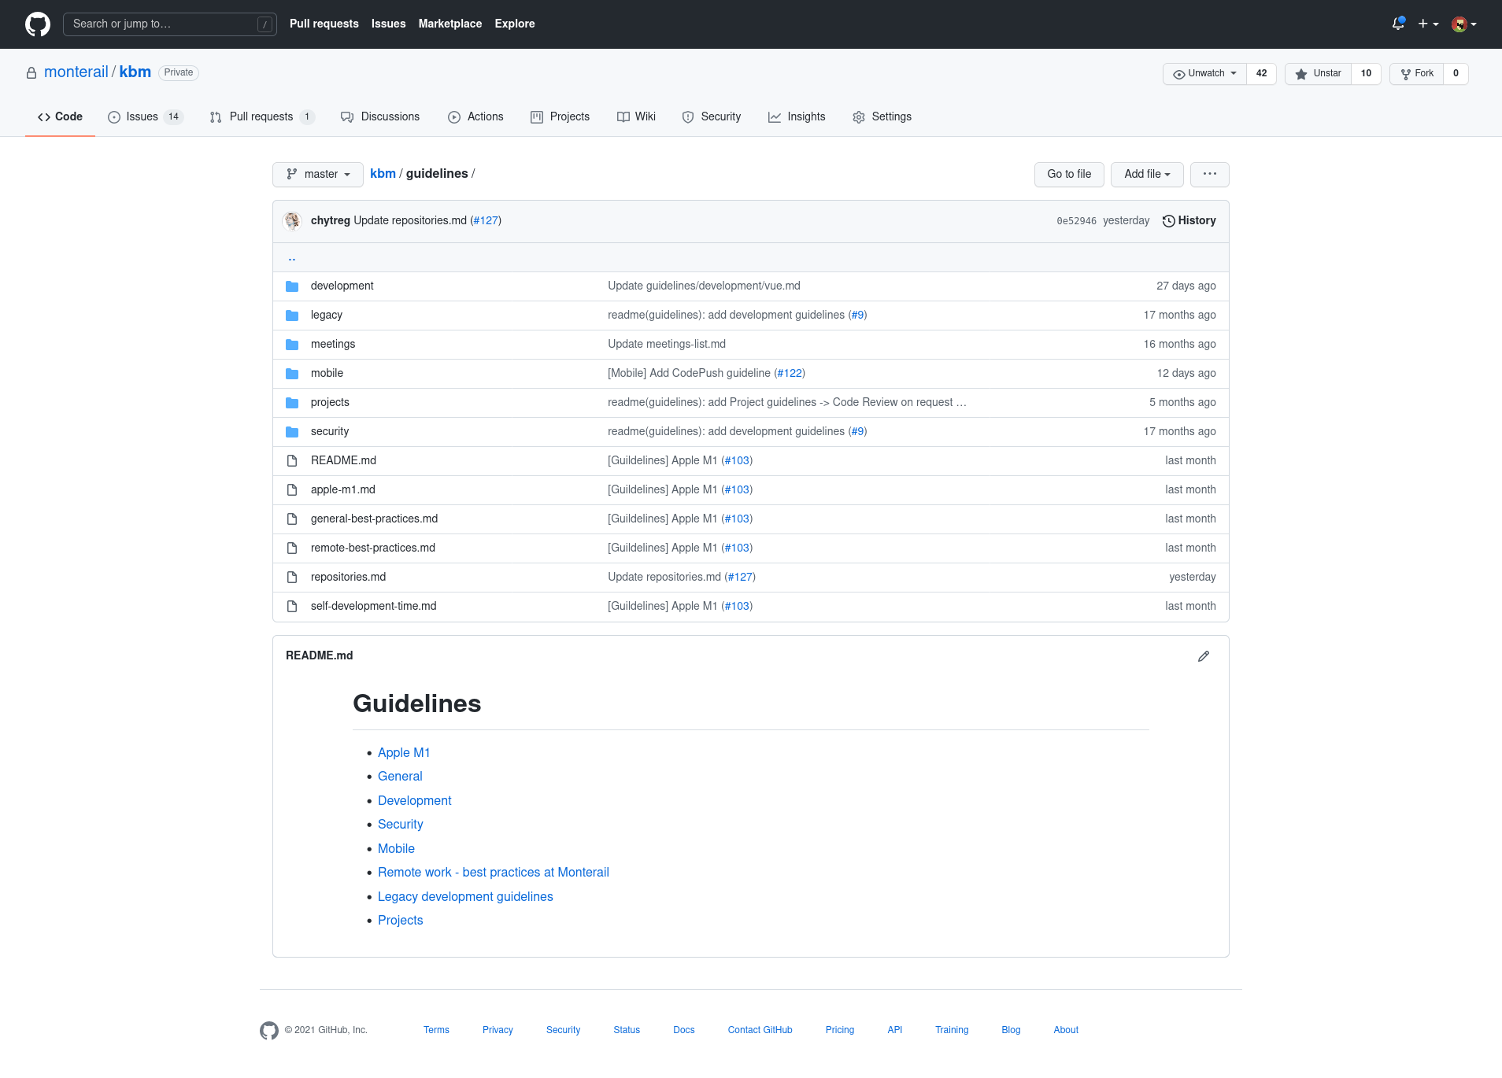This screenshot has height=1078, width=1502.
Task: Open the monterail organization link
Action: coord(76,72)
